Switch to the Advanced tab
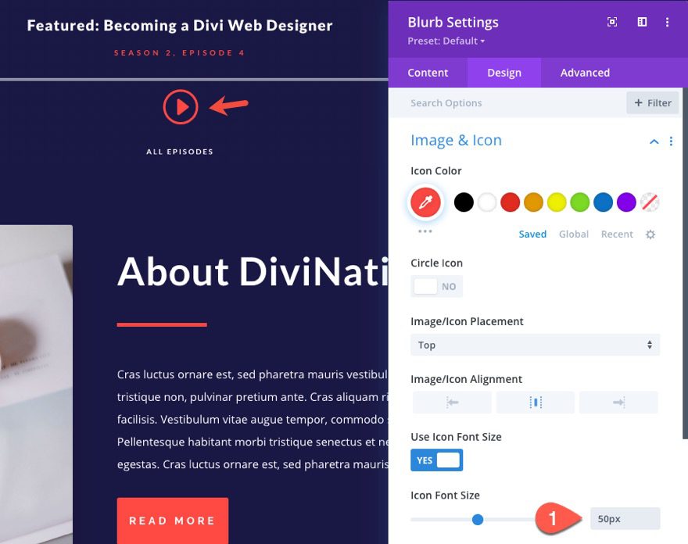Viewport: 688px width, 544px height. click(584, 73)
